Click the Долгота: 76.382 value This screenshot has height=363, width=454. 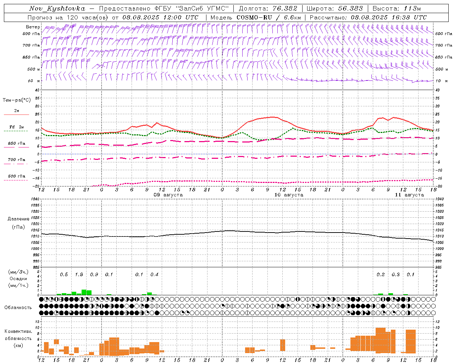click(268, 9)
